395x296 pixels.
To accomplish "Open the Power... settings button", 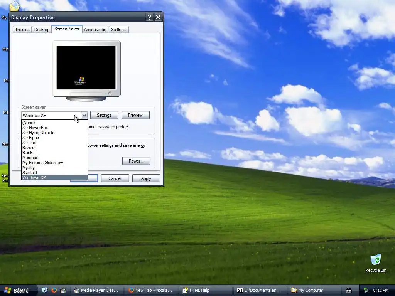I will pos(136,161).
